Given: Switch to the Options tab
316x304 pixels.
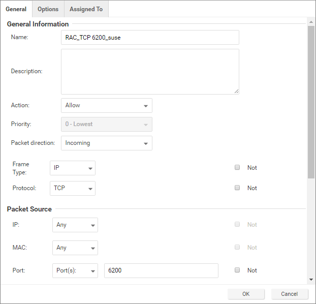Looking at the screenshot, I should (x=48, y=9).
